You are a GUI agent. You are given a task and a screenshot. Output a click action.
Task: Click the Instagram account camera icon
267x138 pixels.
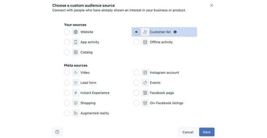click(x=145, y=73)
